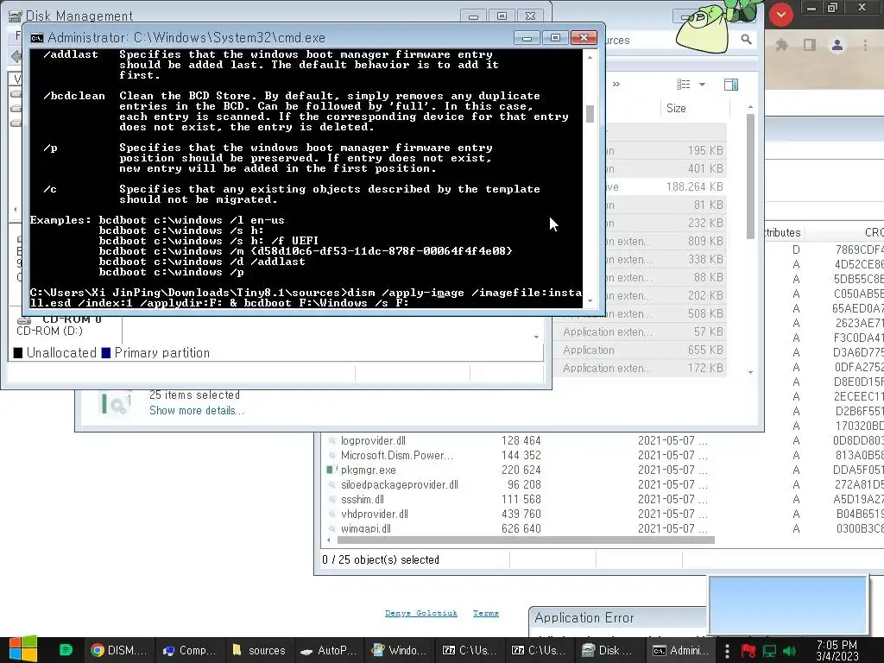884x663 pixels.
Task: Open the first 7-Zip C:\Us... taskbar item
Action: 469,650
